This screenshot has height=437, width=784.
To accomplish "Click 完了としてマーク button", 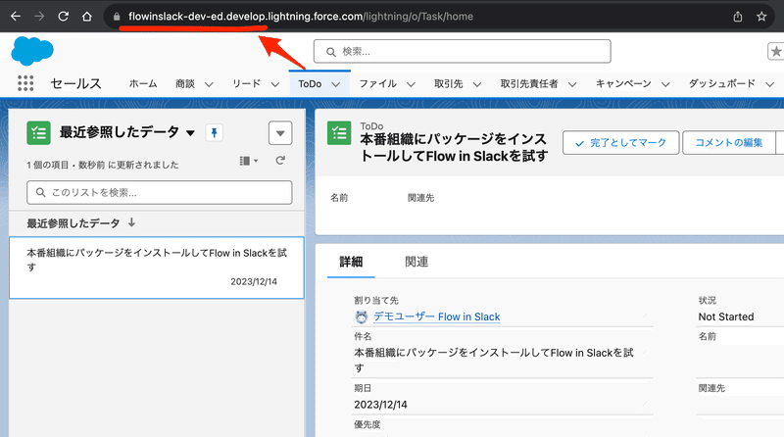I will [x=621, y=143].
